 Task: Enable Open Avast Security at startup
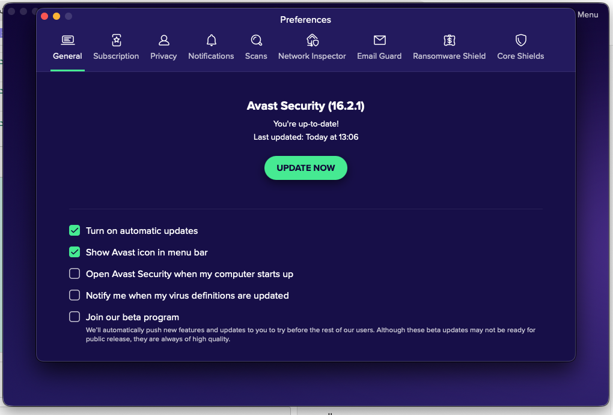75,273
